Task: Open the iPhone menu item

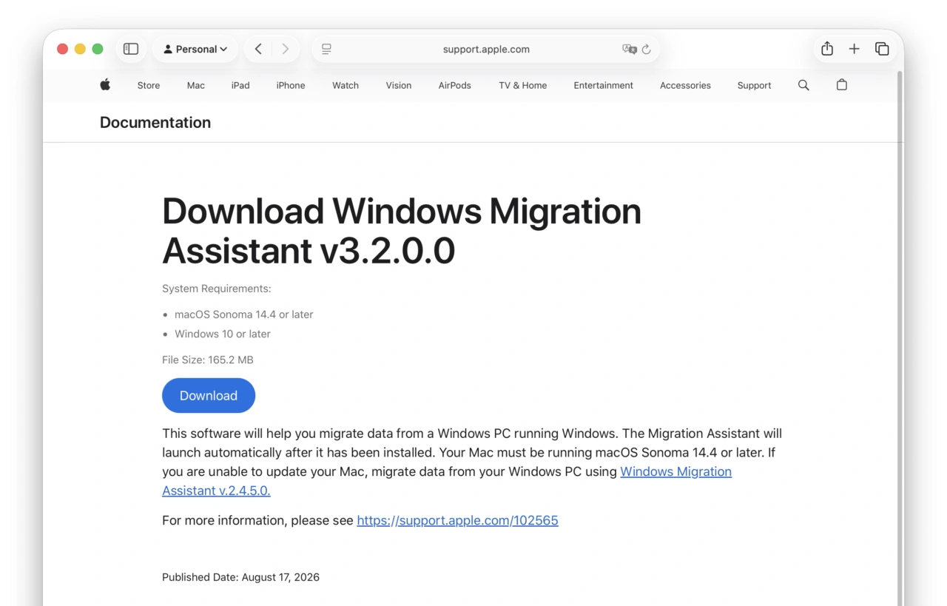Action: pyautogui.click(x=291, y=85)
